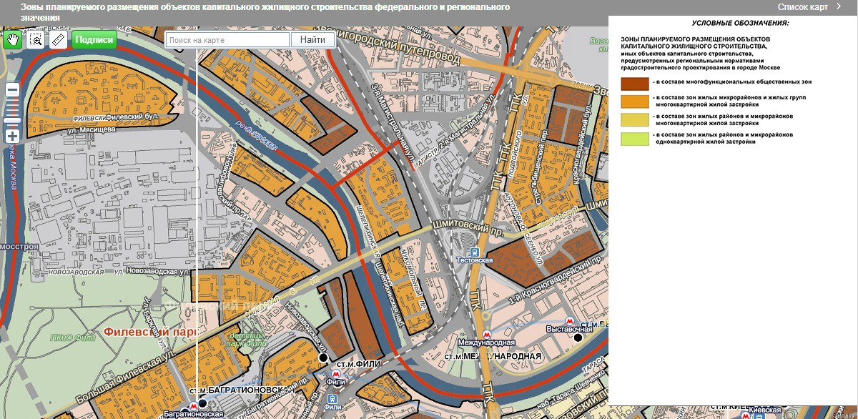Click the Выставочная metro station icon

569,320
